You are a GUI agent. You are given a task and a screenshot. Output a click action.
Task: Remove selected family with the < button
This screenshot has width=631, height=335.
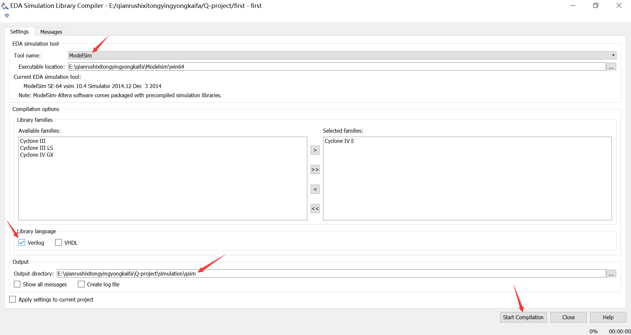pos(315,189)
